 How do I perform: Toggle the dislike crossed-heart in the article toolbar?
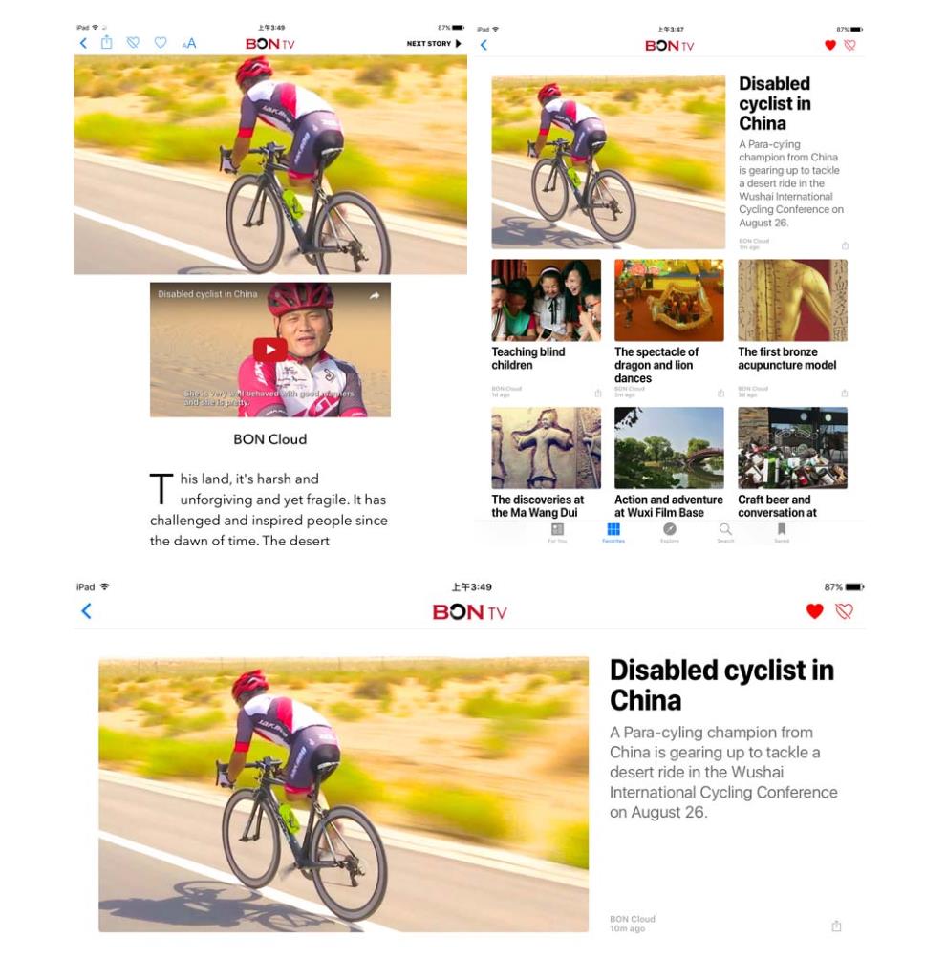[133, 43]
